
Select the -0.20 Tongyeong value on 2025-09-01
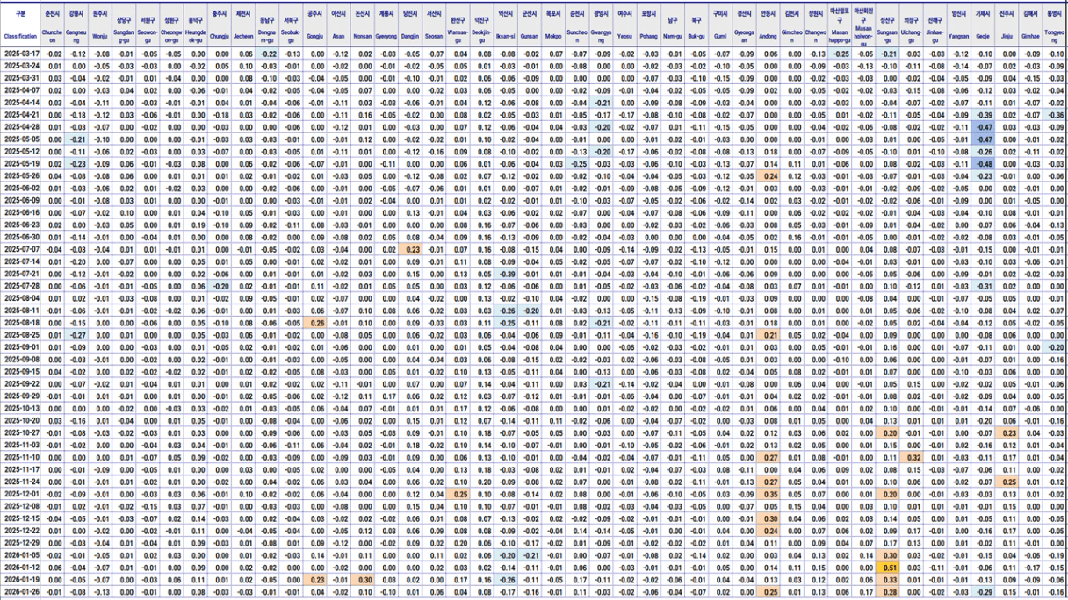[x=1055, y=347]
